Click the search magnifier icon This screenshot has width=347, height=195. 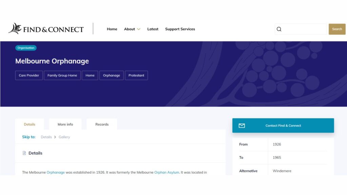click(279, 29)
